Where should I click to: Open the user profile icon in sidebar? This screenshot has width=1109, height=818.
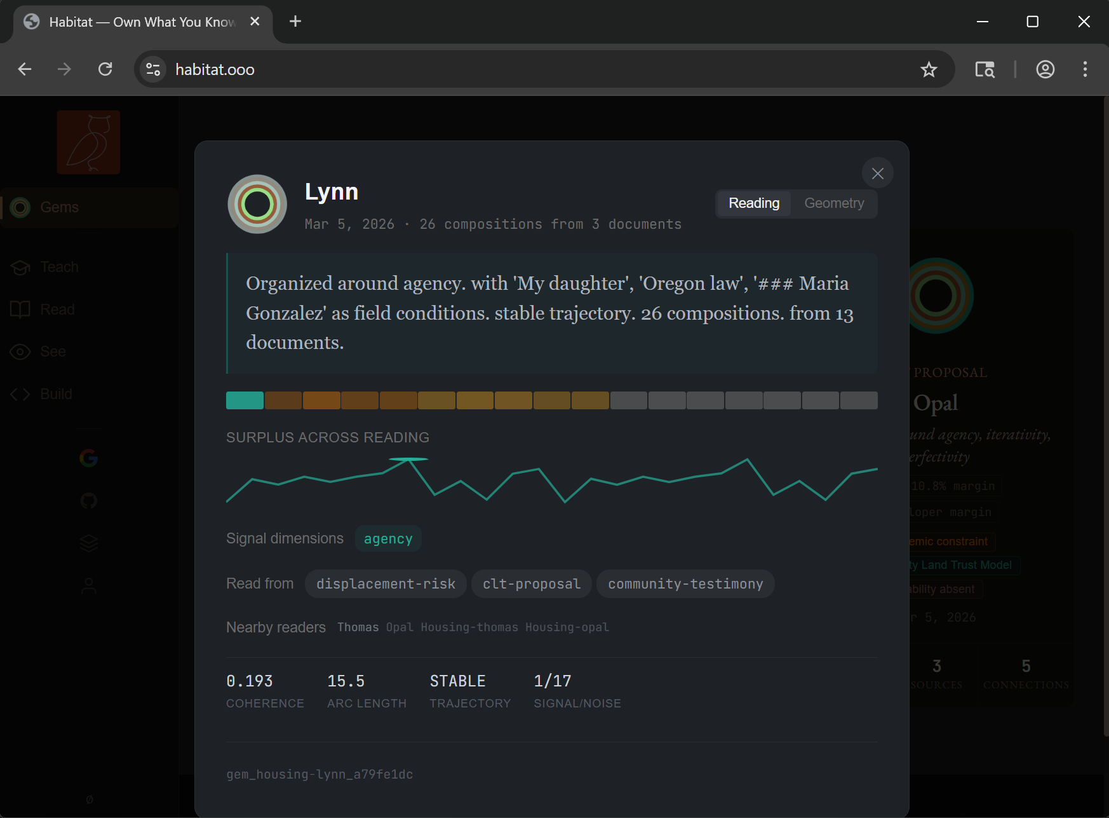[x=89, y=586]
